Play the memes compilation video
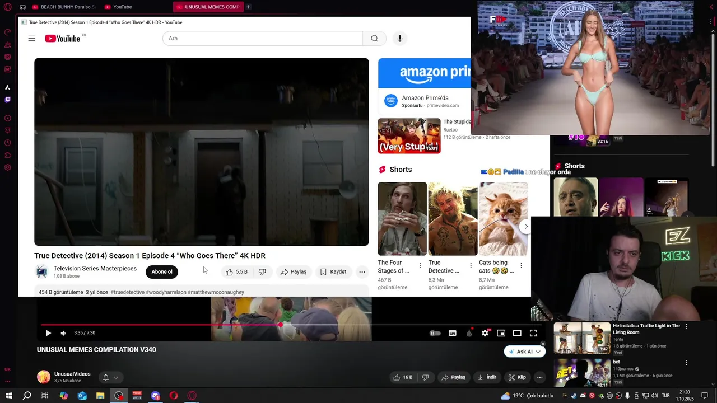Image resolution: width=717 pixels, height=403 pixels. point(48,333)
